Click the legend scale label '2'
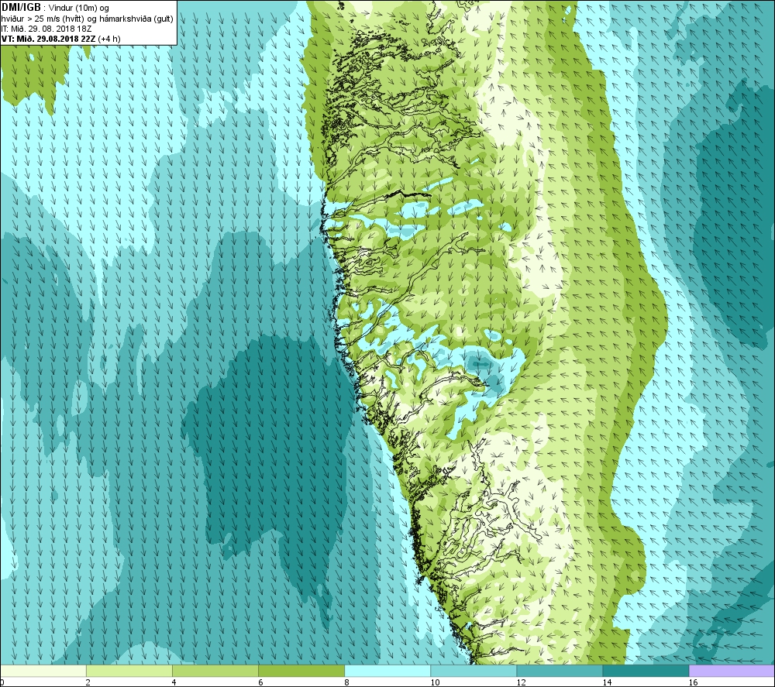 [88, 682]
